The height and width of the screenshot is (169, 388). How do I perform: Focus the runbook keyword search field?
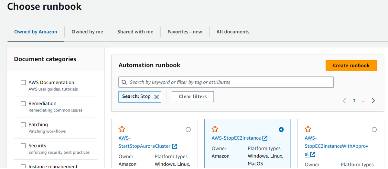(x=226, y=82)
